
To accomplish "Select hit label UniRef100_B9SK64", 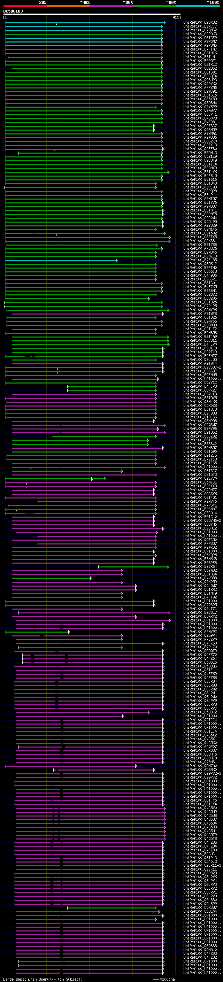I will pyautogui.click(x=200, y=567).
